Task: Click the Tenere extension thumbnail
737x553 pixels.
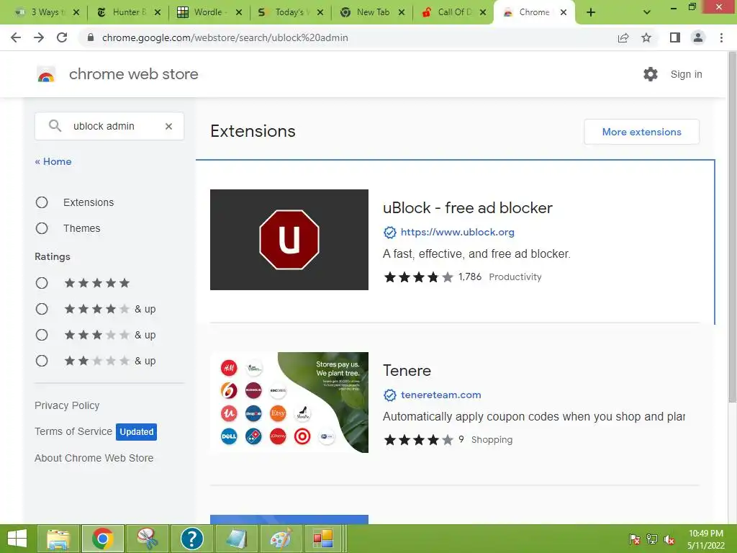Action: (x=289, y=403)
